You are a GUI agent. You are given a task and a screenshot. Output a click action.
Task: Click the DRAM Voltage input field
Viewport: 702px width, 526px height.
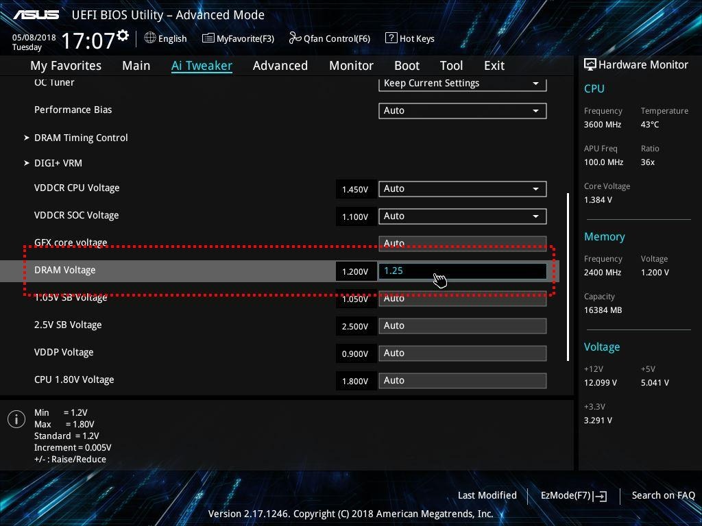[x=462, y=270]
